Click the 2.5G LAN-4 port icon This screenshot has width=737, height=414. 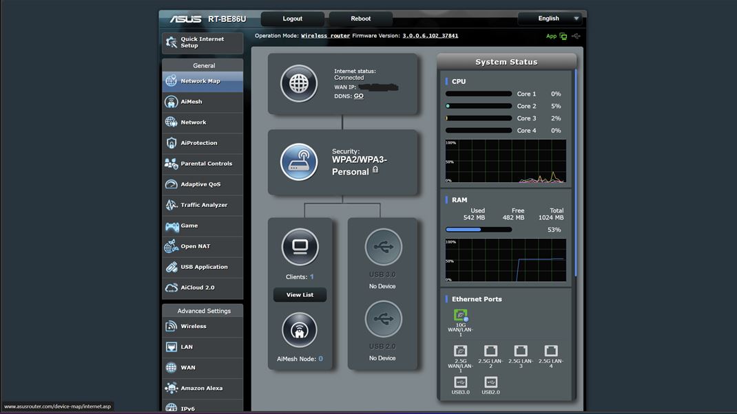551,351
